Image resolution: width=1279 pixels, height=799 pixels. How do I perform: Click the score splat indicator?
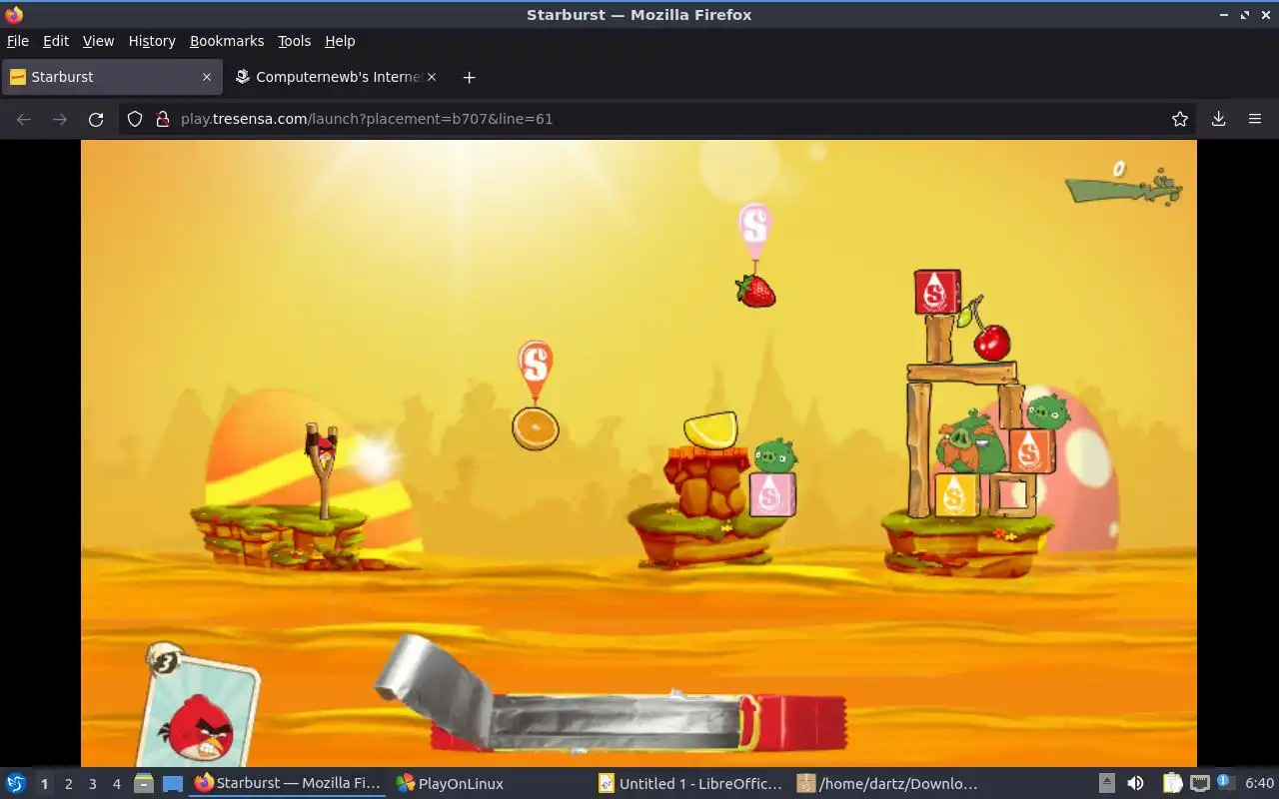[x=1123, y=184]
